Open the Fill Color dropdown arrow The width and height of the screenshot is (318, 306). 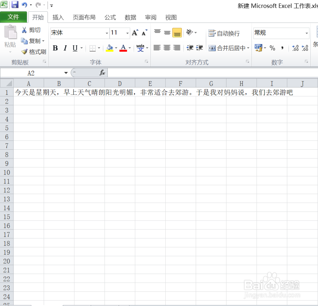coord(116,48)
